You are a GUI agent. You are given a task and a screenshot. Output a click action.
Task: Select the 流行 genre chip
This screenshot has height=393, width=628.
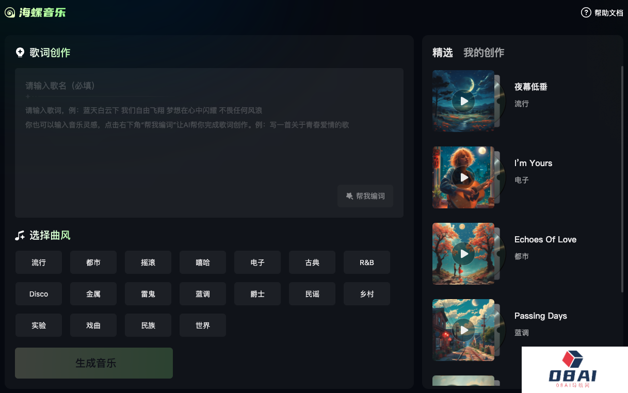pyautogui.click(x=39, y=263)
